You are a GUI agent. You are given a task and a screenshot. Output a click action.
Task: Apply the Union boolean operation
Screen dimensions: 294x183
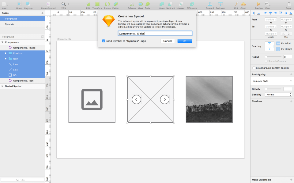coord(162,4)
